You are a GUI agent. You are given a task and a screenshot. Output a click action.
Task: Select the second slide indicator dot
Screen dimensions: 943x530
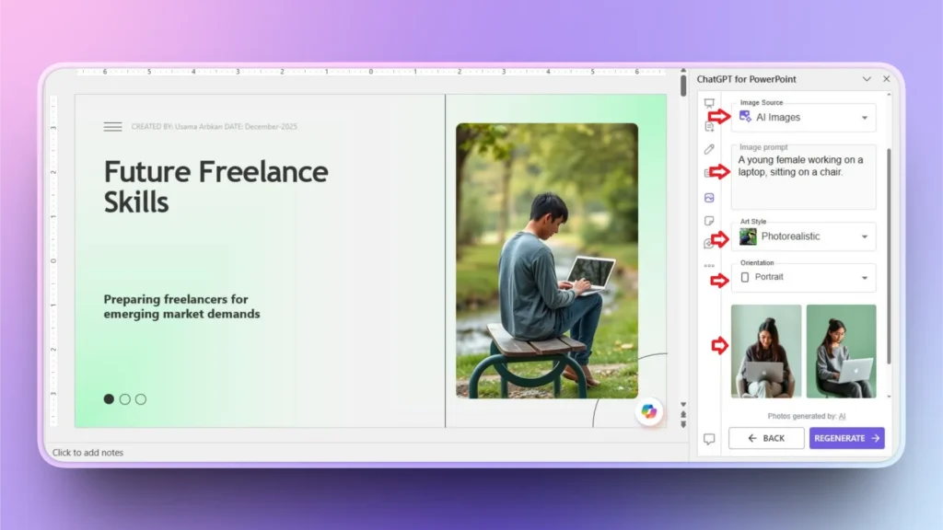[x=124, y=398]
